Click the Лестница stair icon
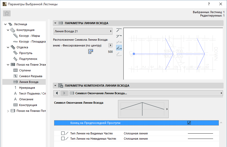 click(10, 24)
